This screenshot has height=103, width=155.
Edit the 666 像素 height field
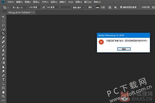tap(53, 7)
